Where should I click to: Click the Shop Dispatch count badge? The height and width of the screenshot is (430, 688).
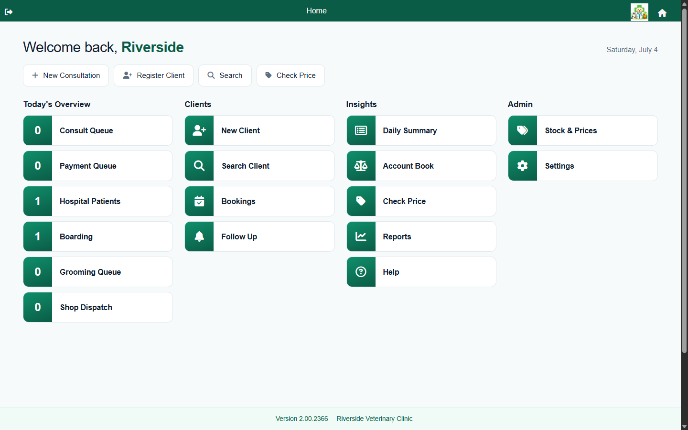click(x=38, y=307)
